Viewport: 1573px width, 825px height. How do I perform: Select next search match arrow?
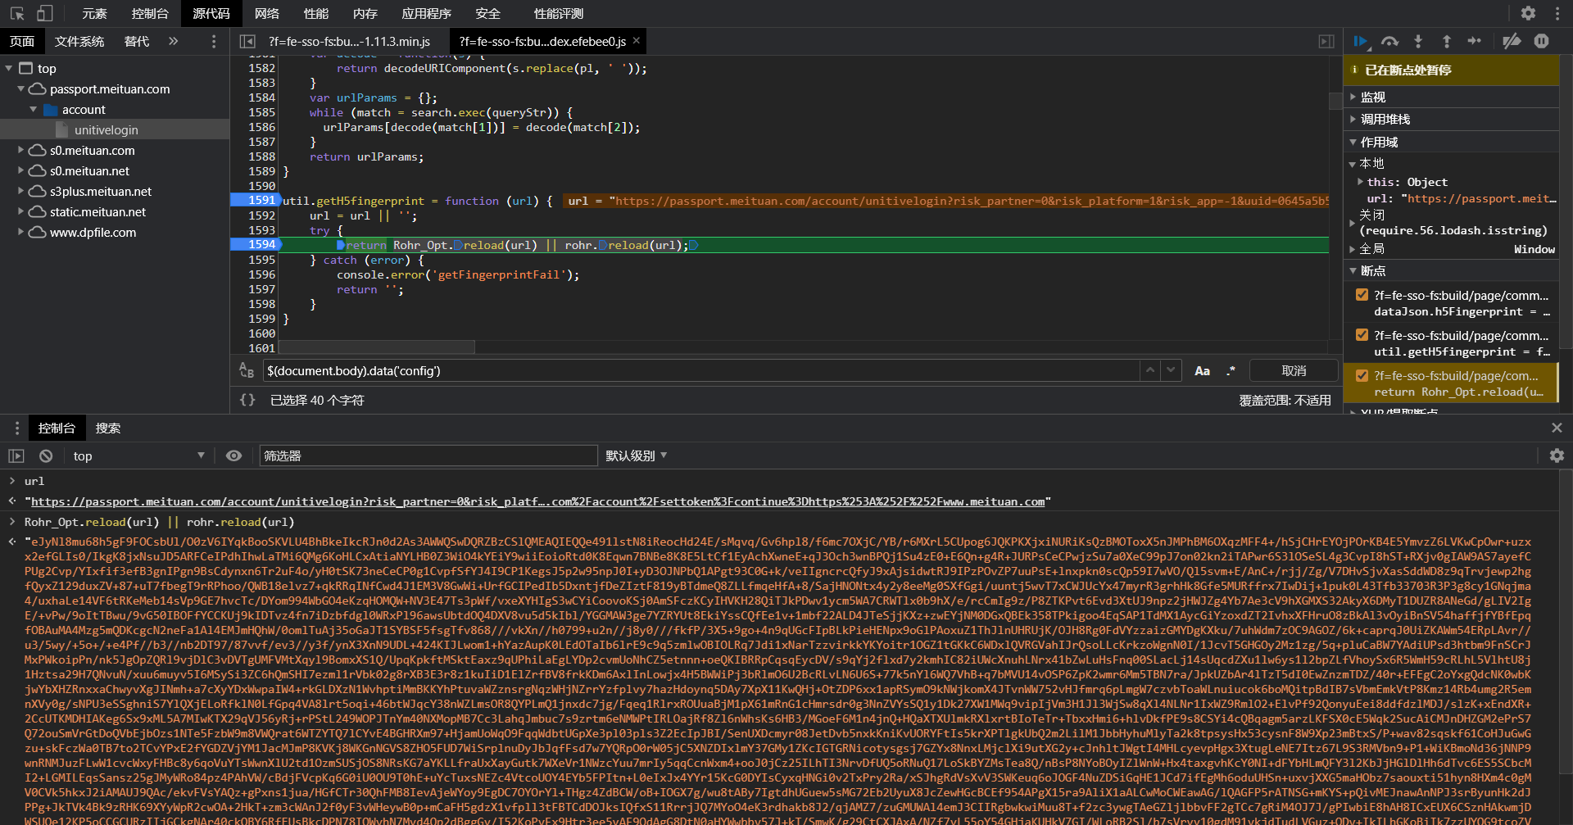(1171, 370)
